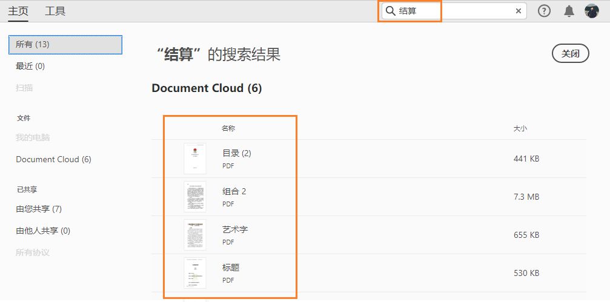610x302 pixels.
Task: Click the 655 KB size value
Action: [x=526, y=235]
